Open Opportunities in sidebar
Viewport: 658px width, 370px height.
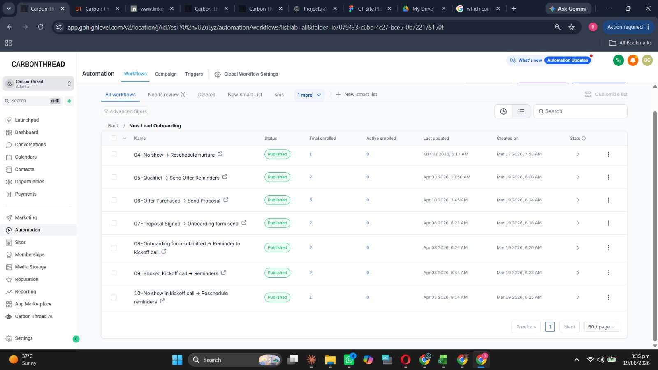point(30,182)
